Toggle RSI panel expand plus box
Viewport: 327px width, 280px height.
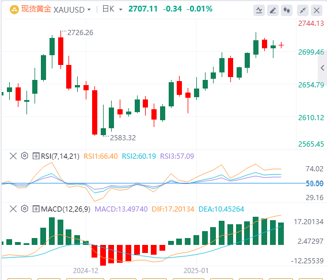tap(36, 156)
